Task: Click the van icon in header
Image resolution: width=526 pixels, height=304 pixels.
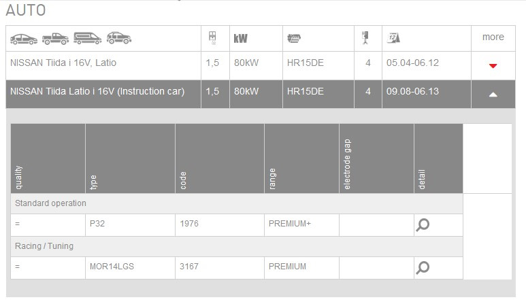Action: pyautogui.click(x=88, y=38)
